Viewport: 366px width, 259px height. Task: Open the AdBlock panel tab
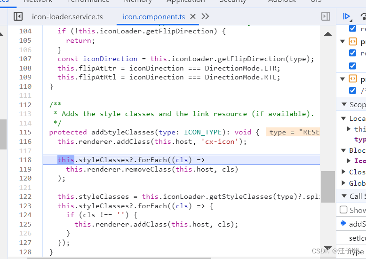282,1
